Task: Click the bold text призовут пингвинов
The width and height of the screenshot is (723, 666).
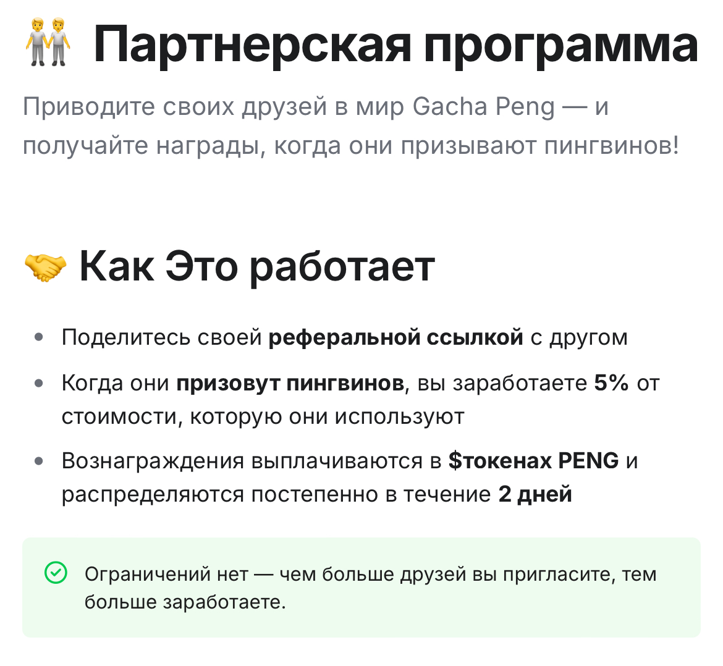Action: pyautogui.click(x=290, y=384)
